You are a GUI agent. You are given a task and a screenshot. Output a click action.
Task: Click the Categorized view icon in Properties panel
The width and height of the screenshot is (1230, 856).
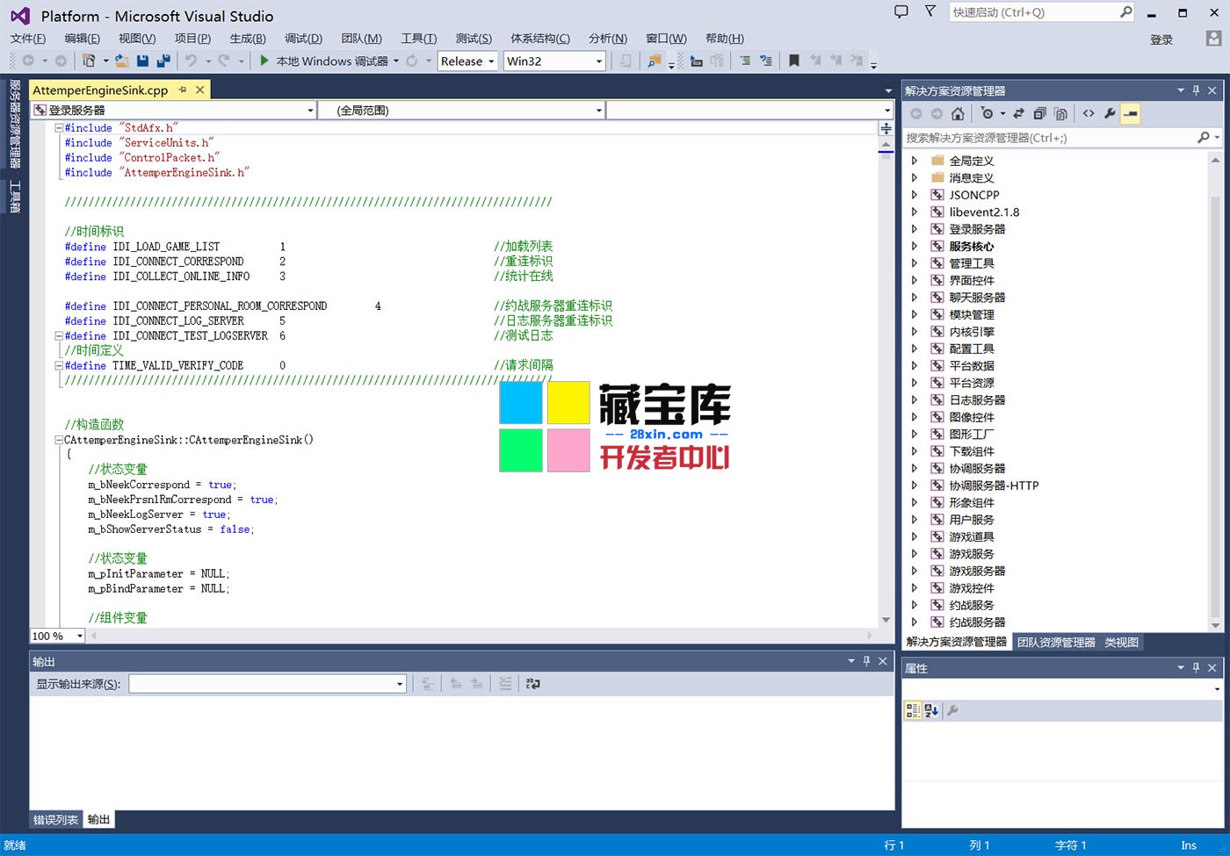[x=913, y=710]
